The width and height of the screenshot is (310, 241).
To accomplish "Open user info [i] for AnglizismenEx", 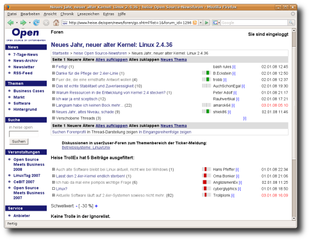I will (240, 183).
